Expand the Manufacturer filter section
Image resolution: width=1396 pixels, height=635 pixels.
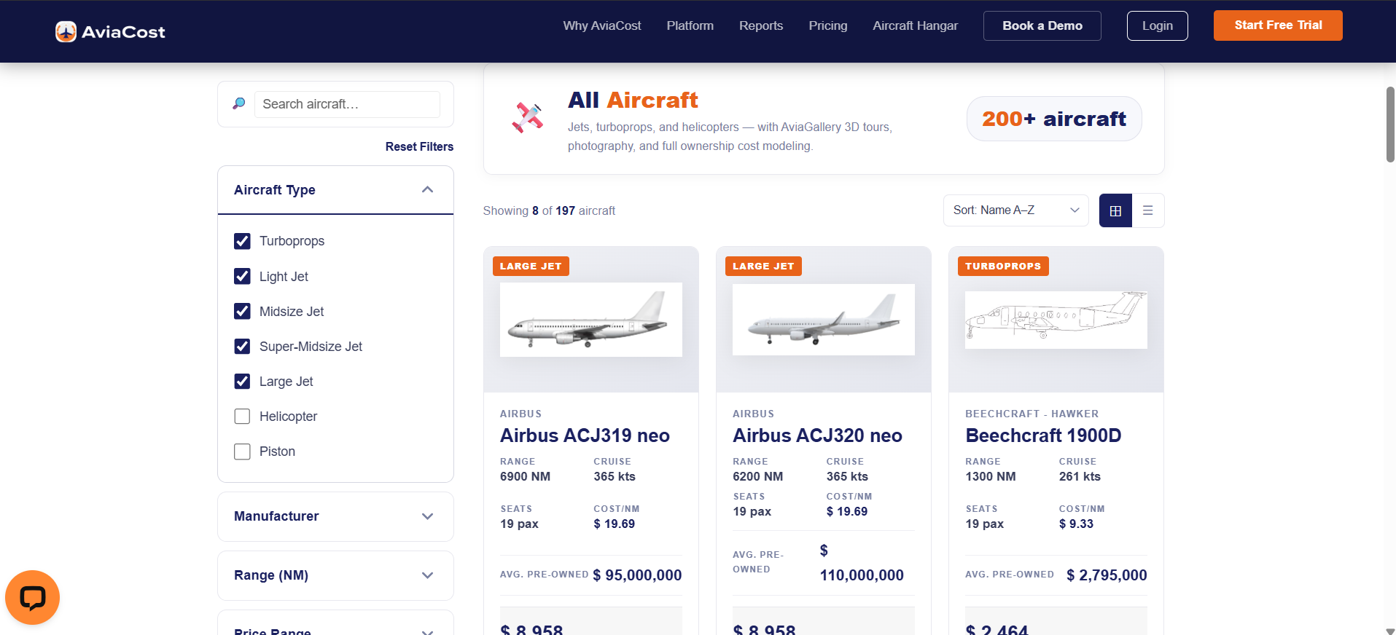335,516
